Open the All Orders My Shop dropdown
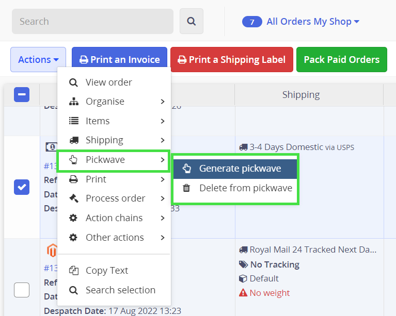 click(301, 22)
